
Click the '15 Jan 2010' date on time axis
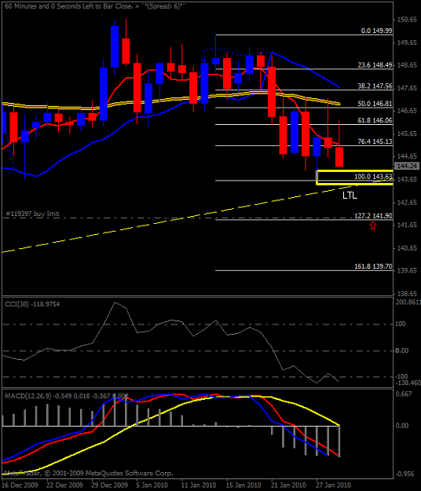coord(243,485)
